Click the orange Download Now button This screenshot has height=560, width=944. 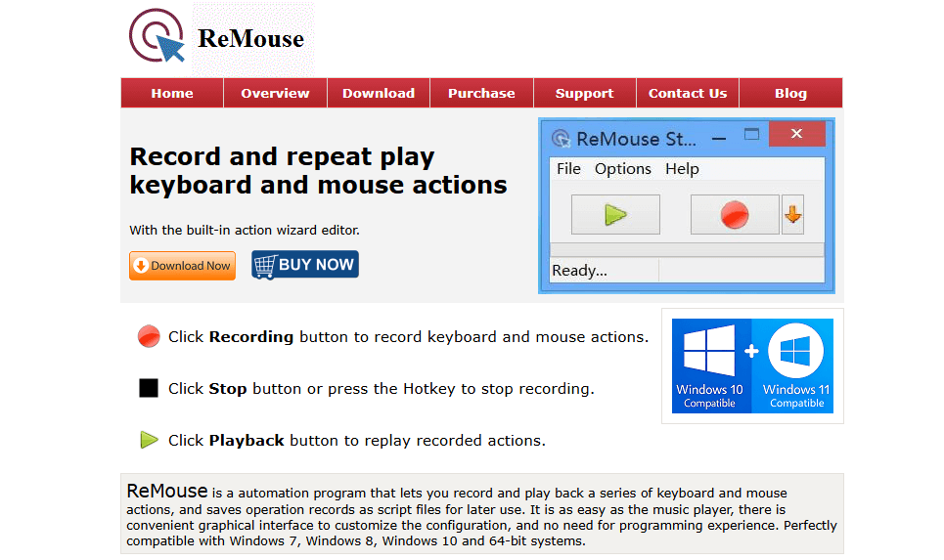tap(182, 265)
